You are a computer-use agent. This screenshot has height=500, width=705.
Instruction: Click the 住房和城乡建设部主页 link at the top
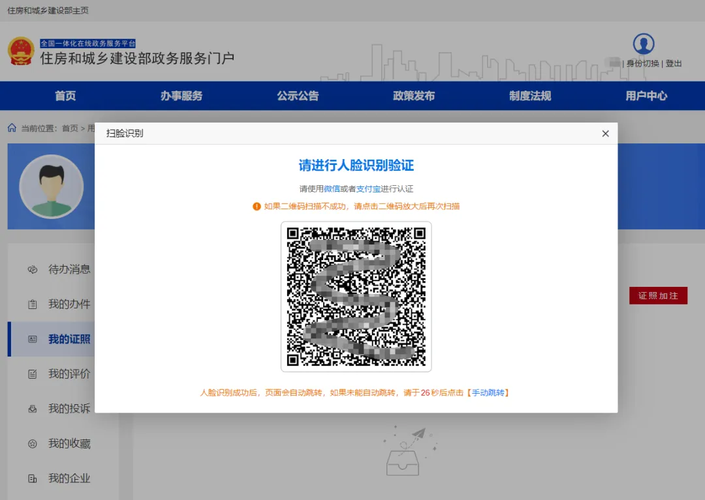pyautogui.click(x=48, y=10)
